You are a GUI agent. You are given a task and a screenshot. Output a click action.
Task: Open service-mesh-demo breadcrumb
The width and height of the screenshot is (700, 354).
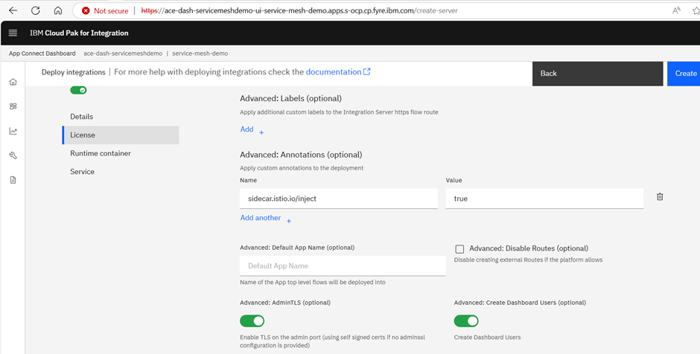pos(200,54)
